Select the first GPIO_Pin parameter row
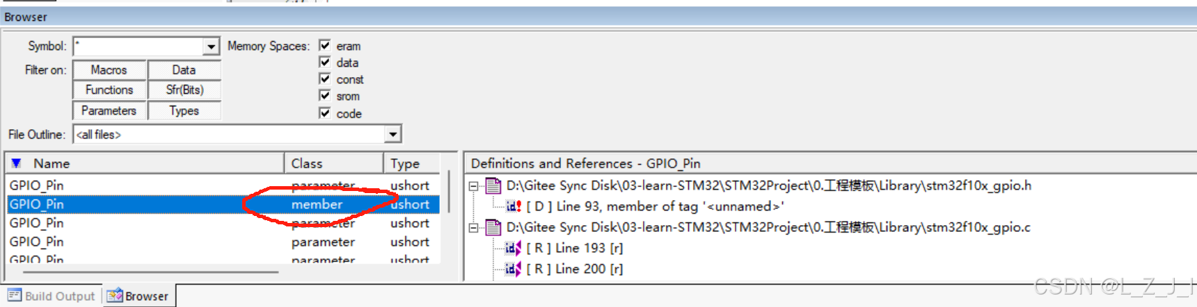Image resolution: width=1197 pixels, height=307 pixels. tap(223, 185)
